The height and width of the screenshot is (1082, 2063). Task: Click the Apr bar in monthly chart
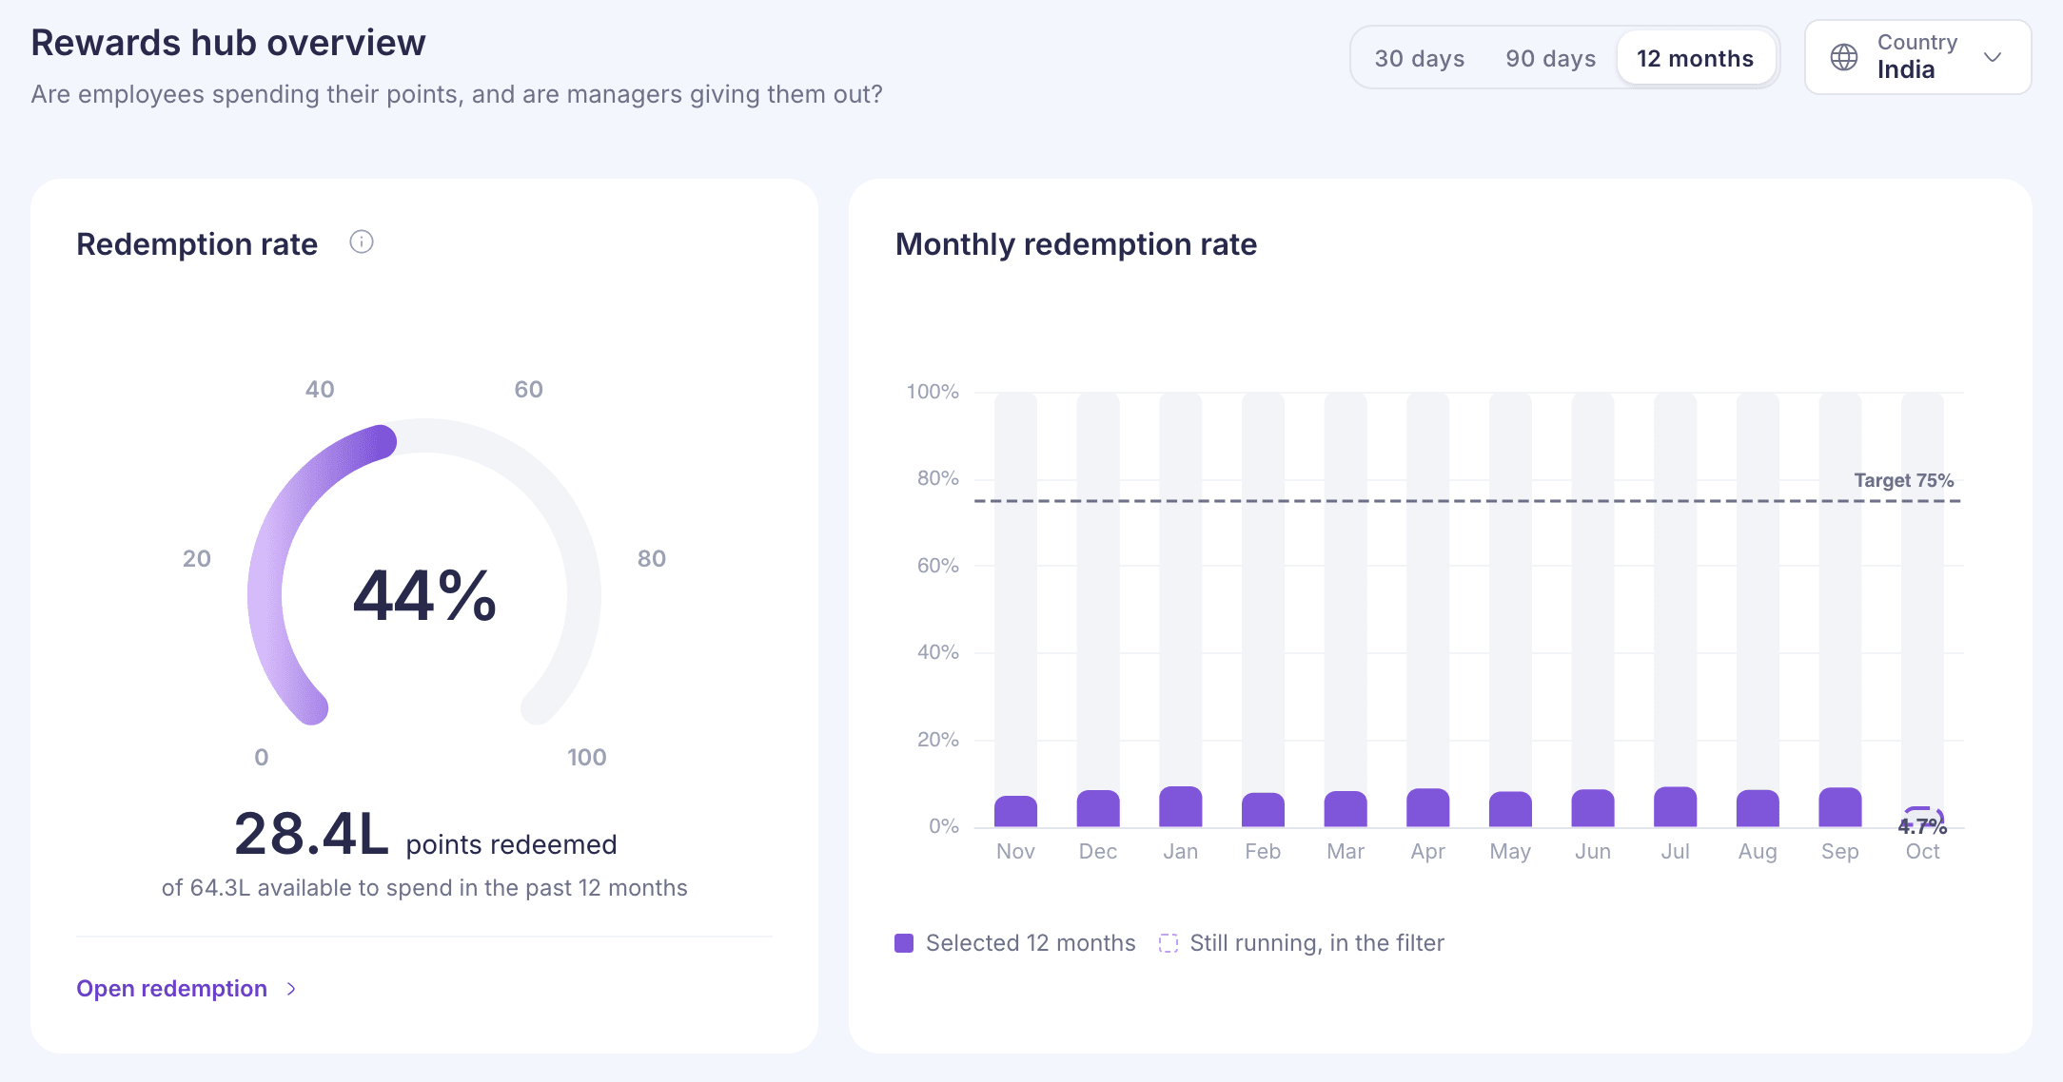coord(1428,807)
